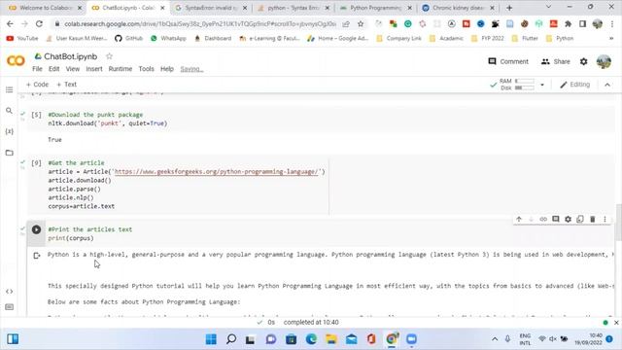The height and width of the screenshot is (350, 622).
Task: Click the notebook vertical scrollbar
Action: [618, 223]
